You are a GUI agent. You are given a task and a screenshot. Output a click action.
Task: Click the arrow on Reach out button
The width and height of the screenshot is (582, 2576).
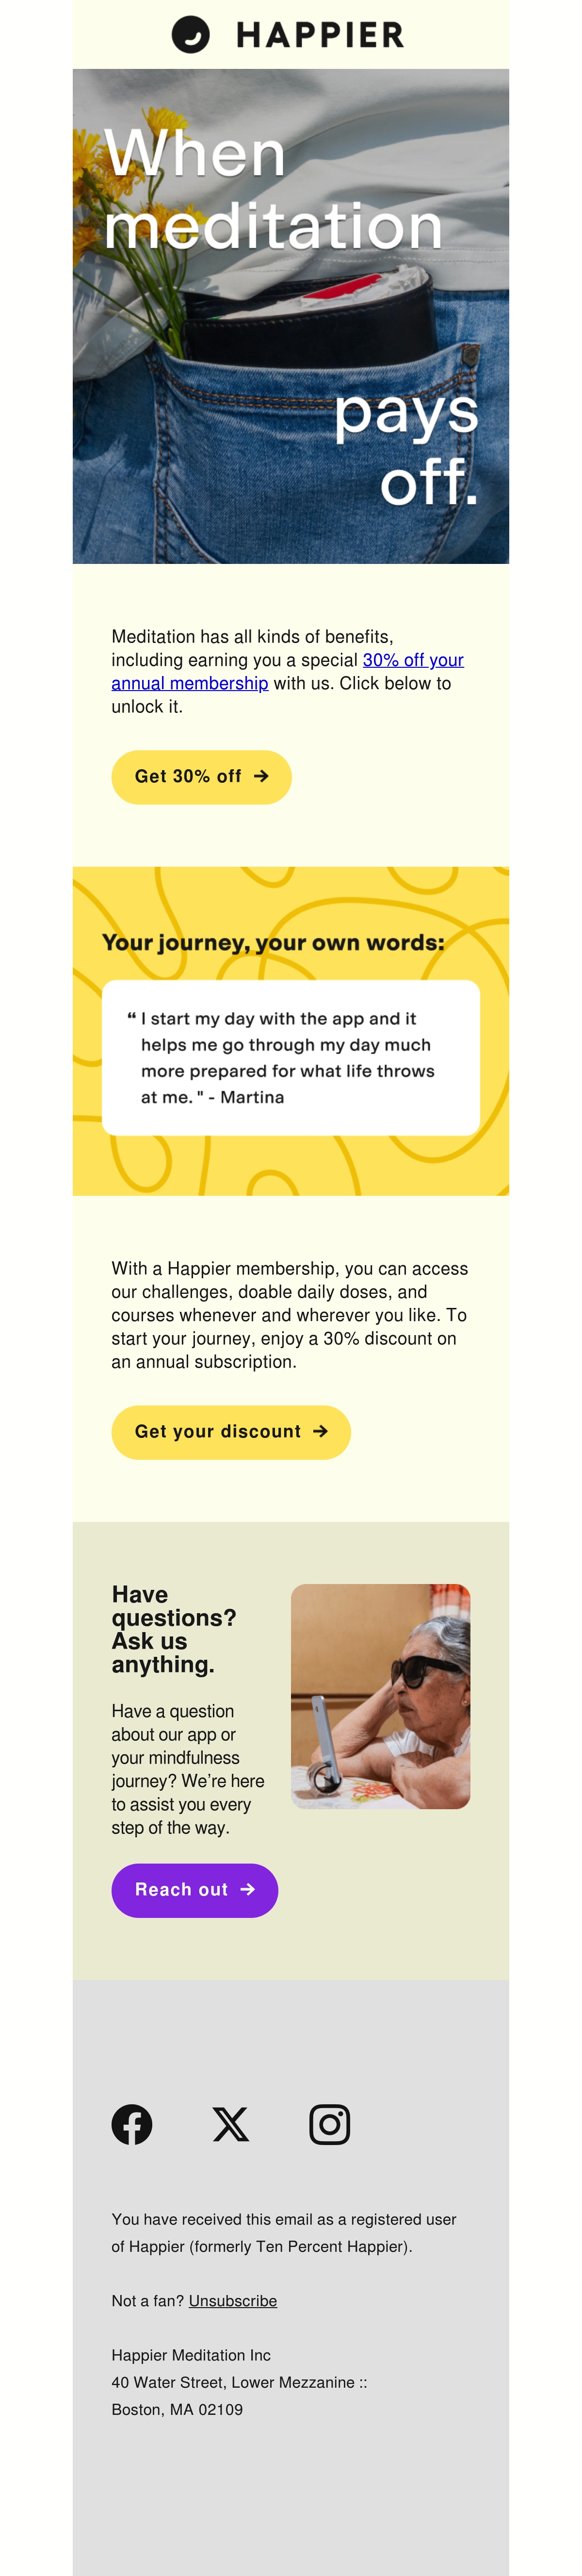pos(247,1889)
